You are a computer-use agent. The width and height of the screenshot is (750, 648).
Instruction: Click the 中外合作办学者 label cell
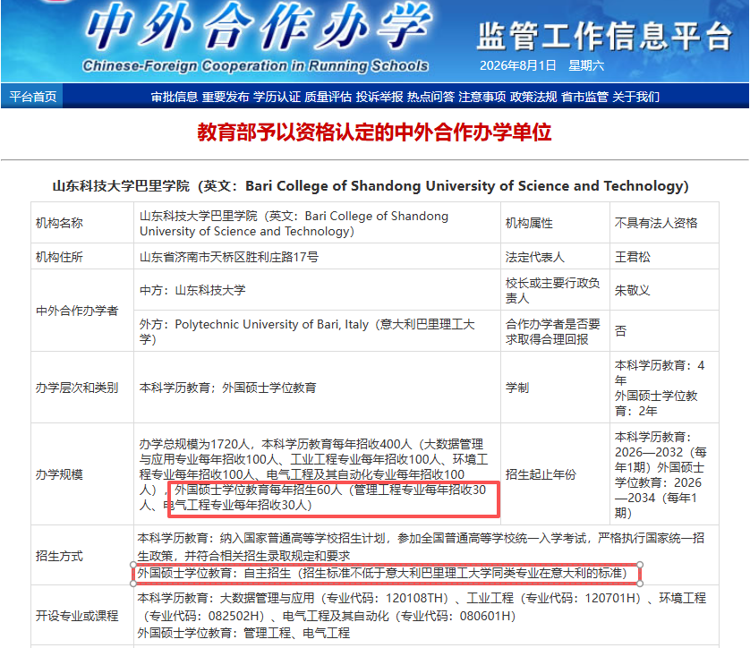[x=82, y=311]
